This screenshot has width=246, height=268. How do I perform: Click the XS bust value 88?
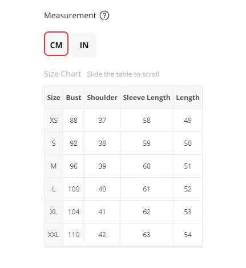(74, 121)
